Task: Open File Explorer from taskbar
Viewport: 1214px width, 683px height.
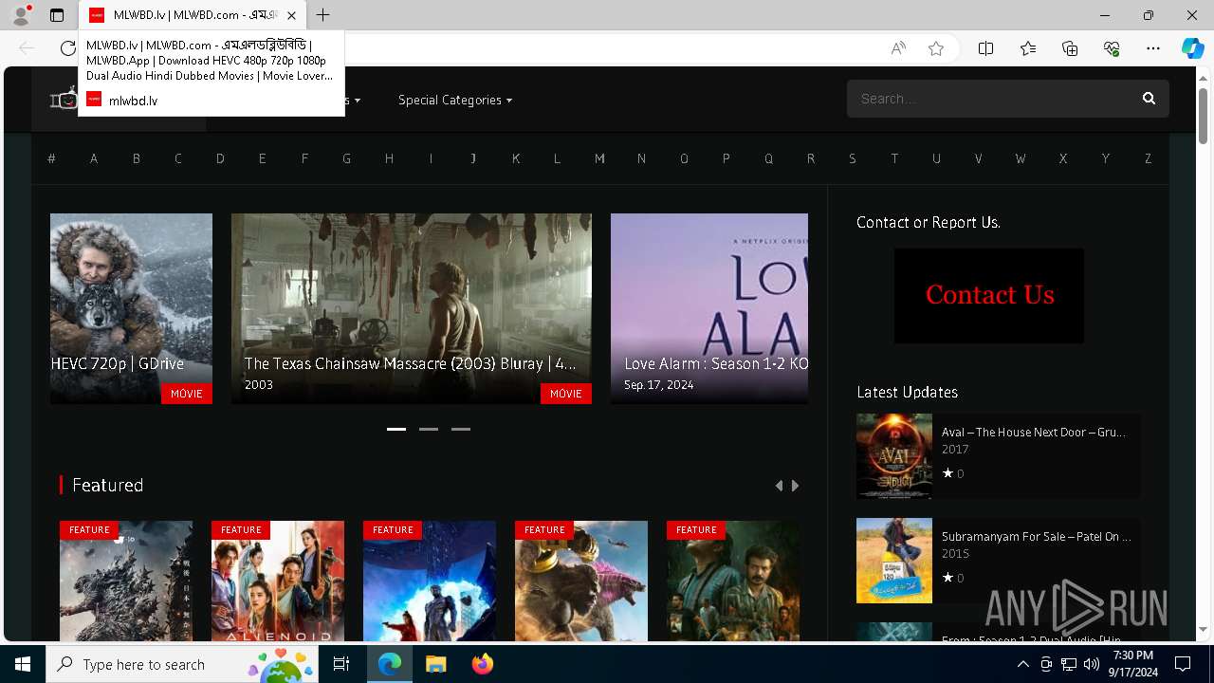Action: (x=436, y=664)
